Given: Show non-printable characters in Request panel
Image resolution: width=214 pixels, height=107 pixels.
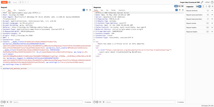Looking at the screenshot, I should pos(87,10).
